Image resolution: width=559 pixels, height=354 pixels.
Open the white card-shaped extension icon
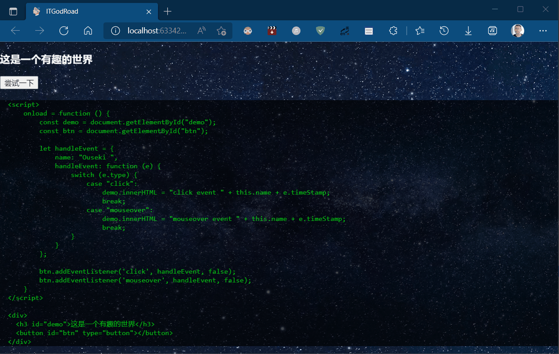pos(369,31)
